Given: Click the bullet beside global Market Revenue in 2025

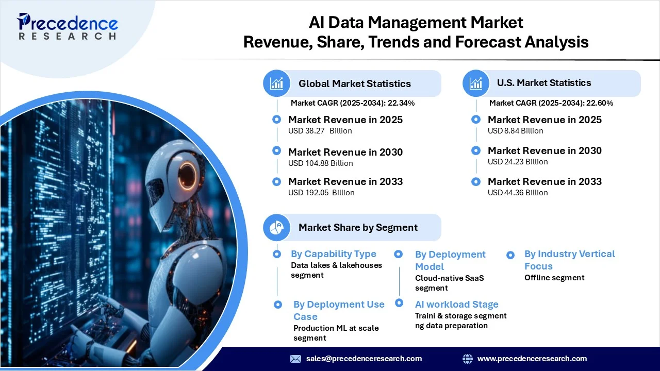Looking at the screenshot, I should 277,120.
